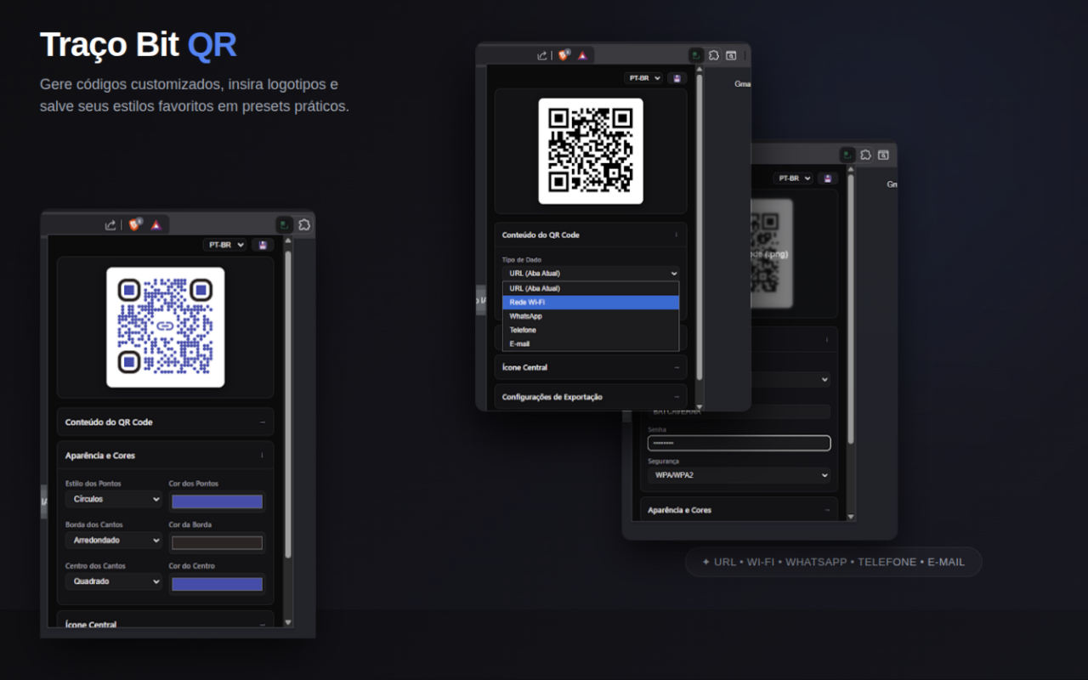
Task: Click the URL • WI-FI • WHATSAPP features badge
Action: [833, 562]
